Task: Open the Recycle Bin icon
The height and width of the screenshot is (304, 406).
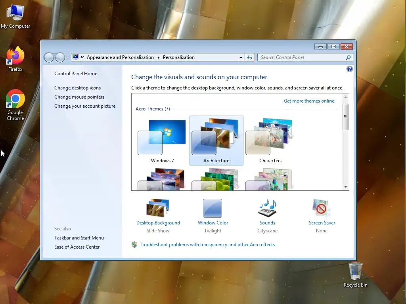Action: pyautogui.click(x=356, y=275)
